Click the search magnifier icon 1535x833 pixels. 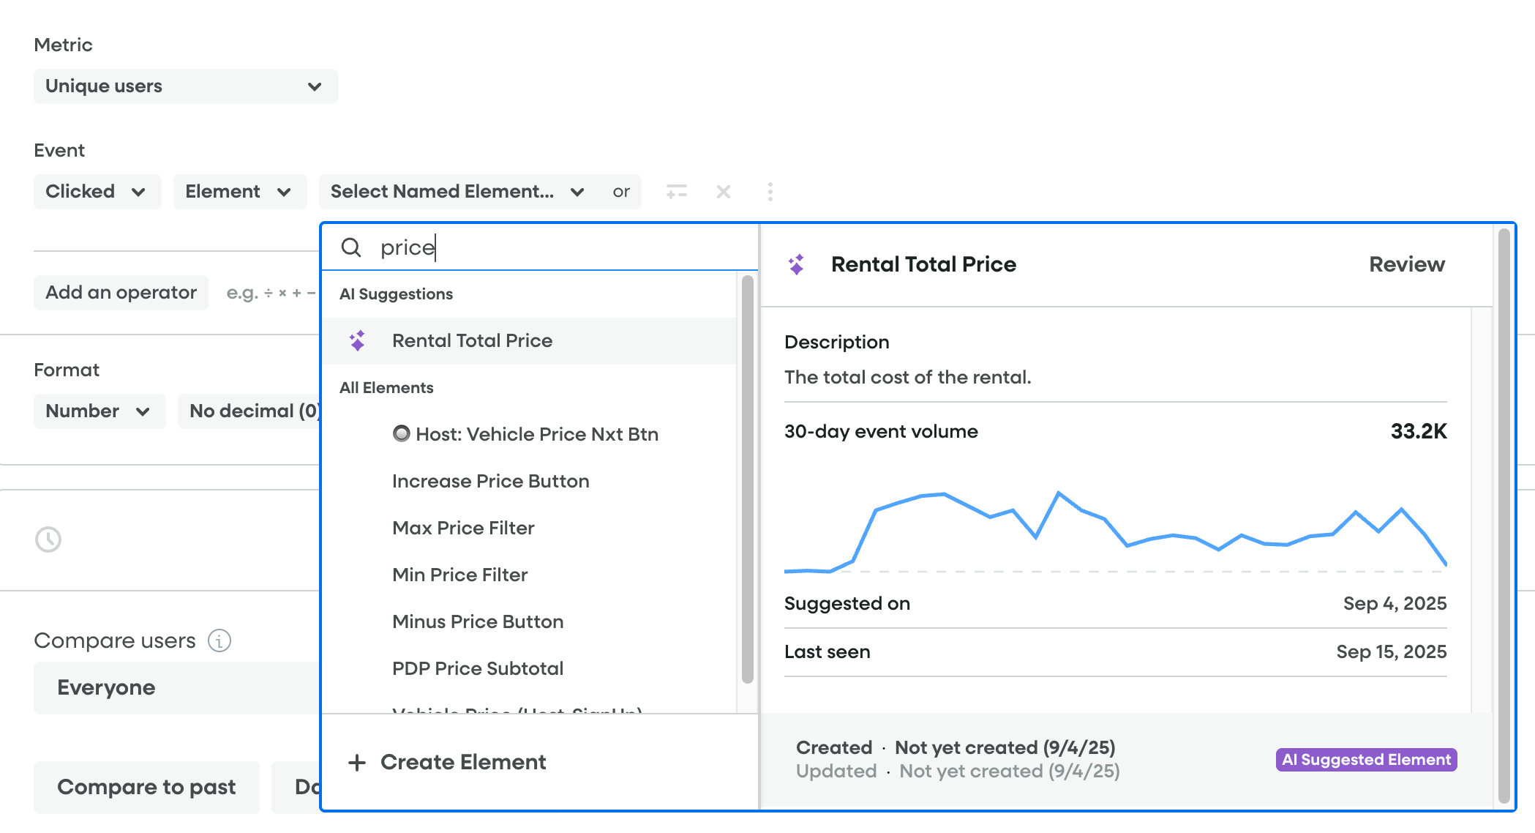point(351,247)
